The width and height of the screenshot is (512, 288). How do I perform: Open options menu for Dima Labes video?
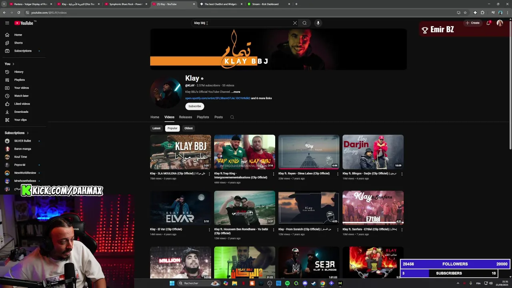point(338,174)
